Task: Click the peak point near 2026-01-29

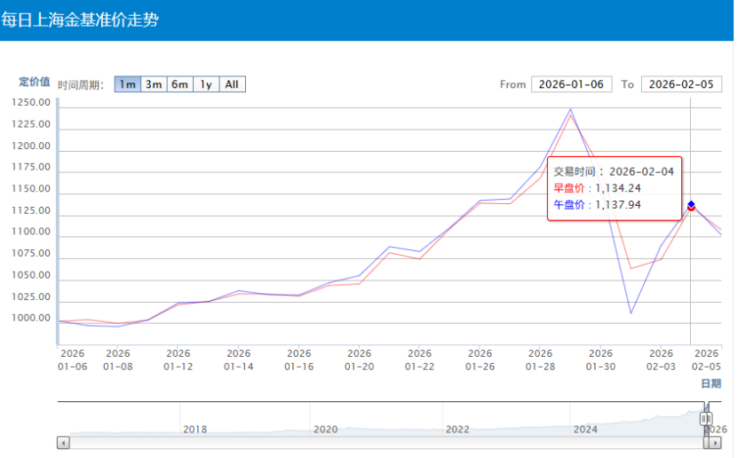Action: (570, 109)
